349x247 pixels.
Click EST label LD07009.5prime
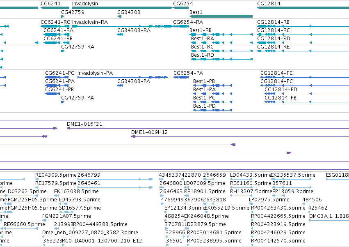(x=204, y=183)
